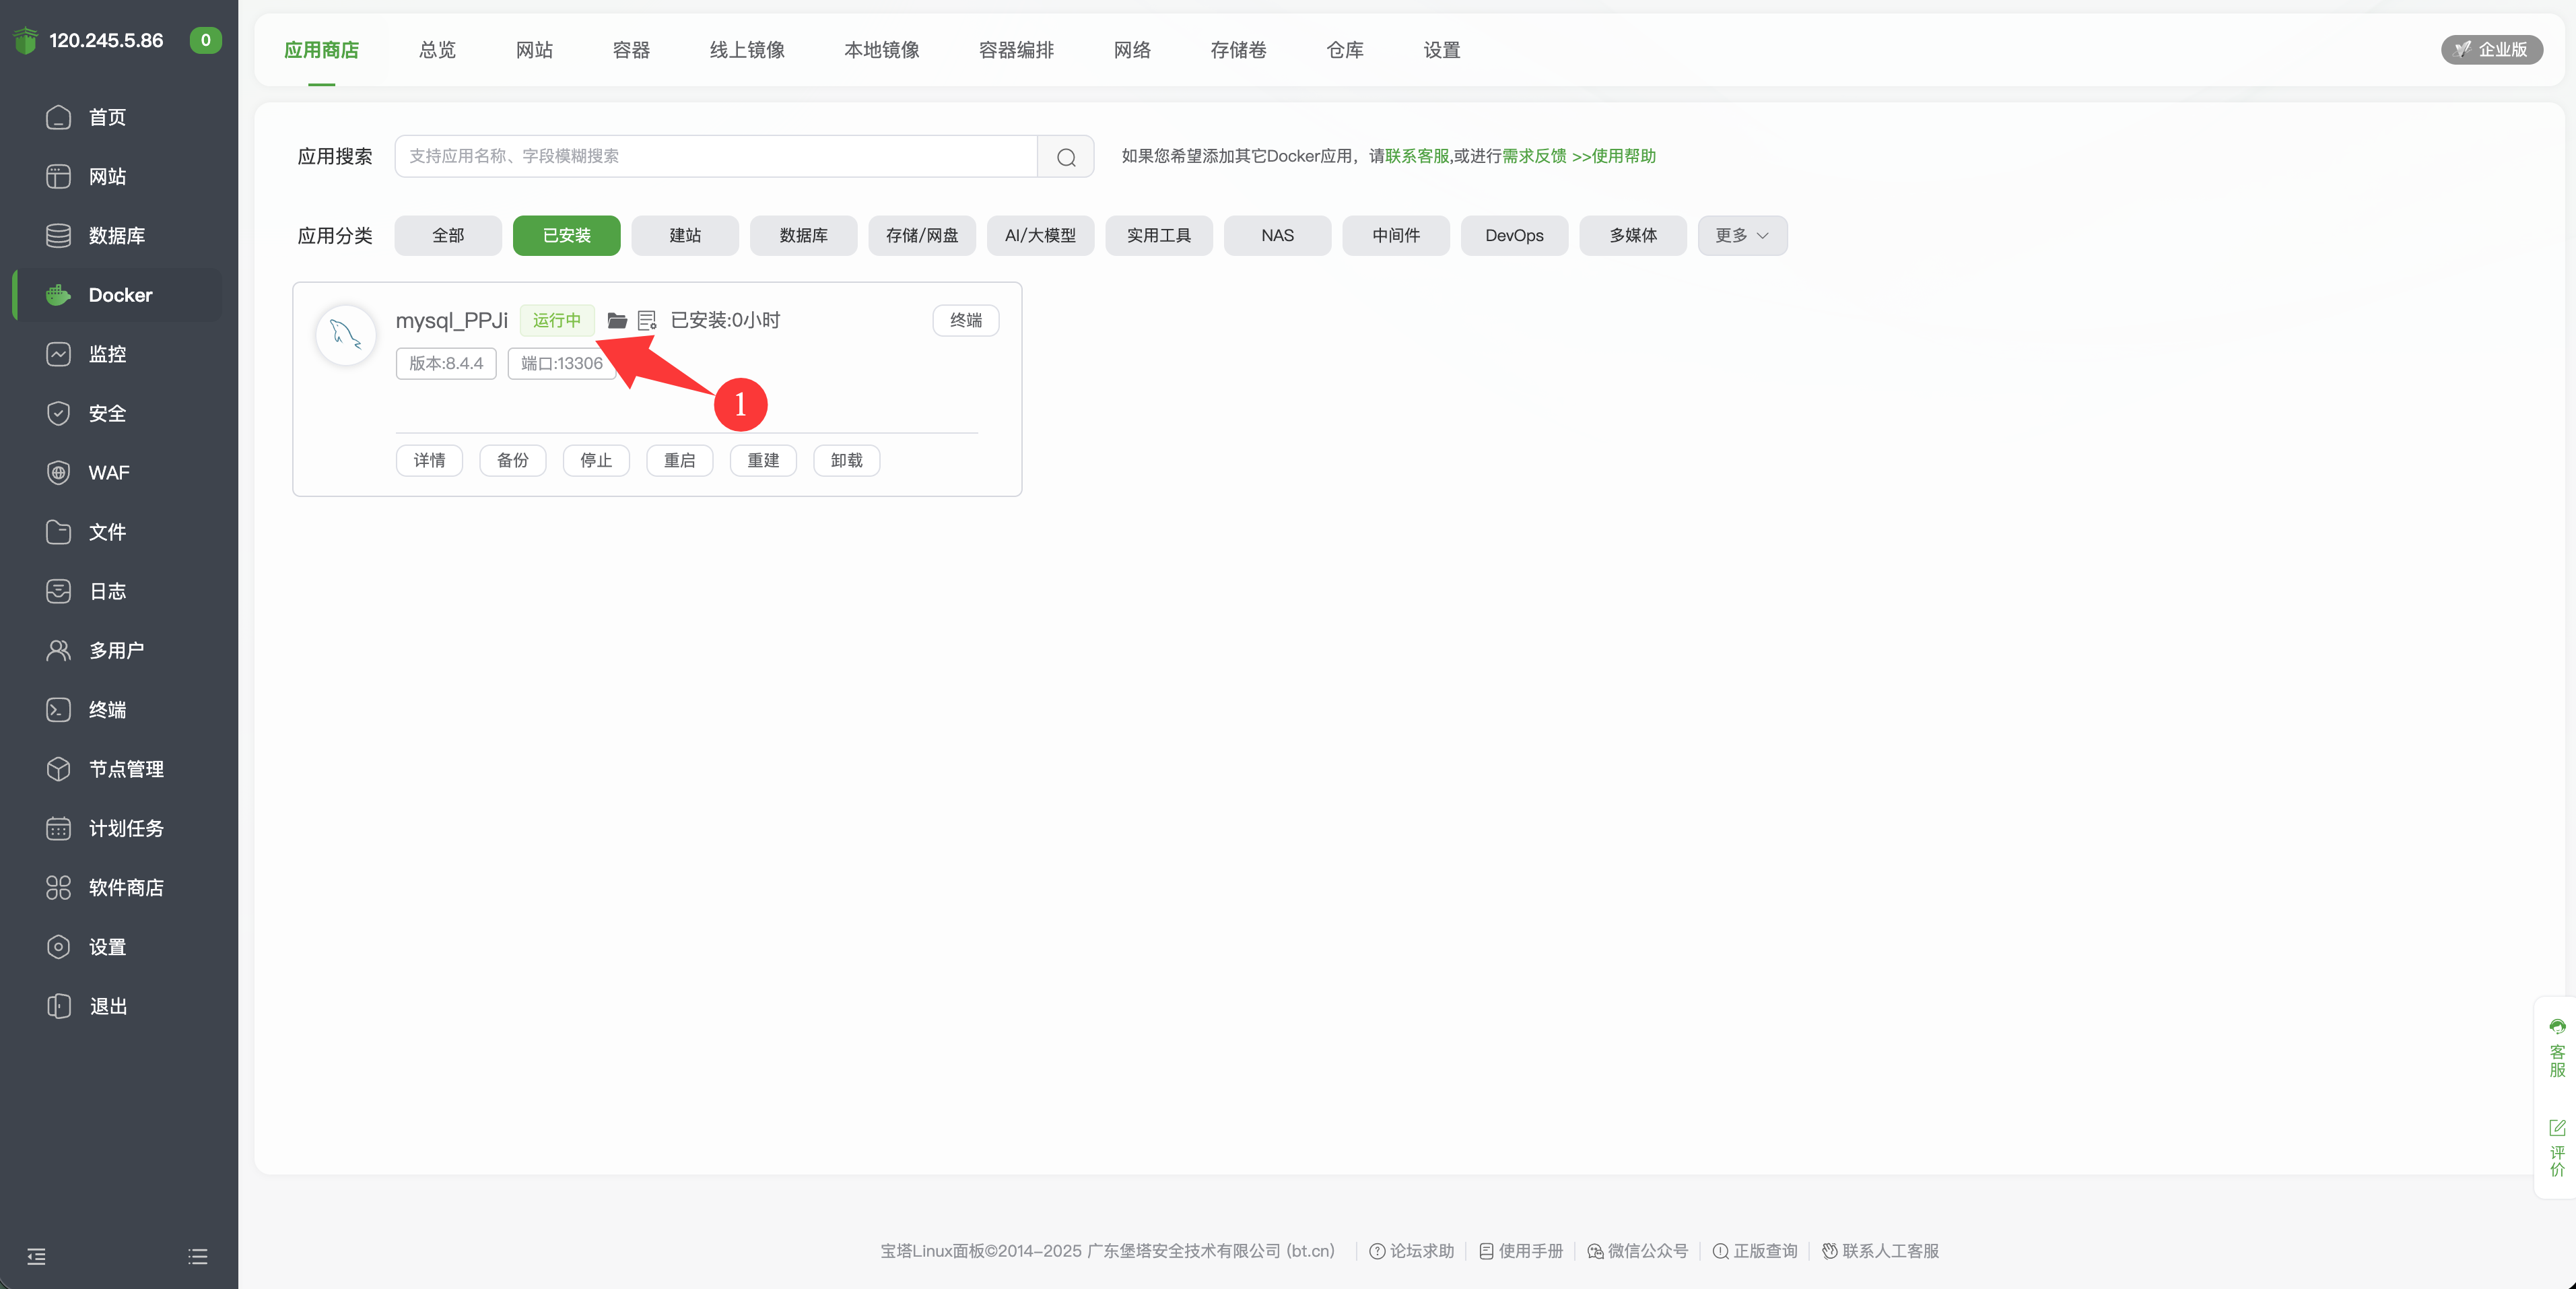Expand the 更多 category dropdown

1741,235
